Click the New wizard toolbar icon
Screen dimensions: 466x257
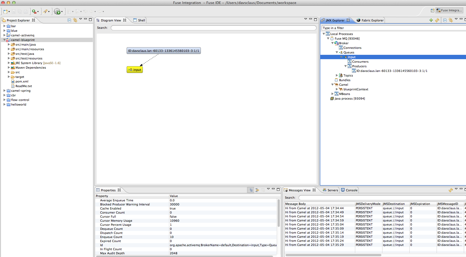tap(5, 11)
